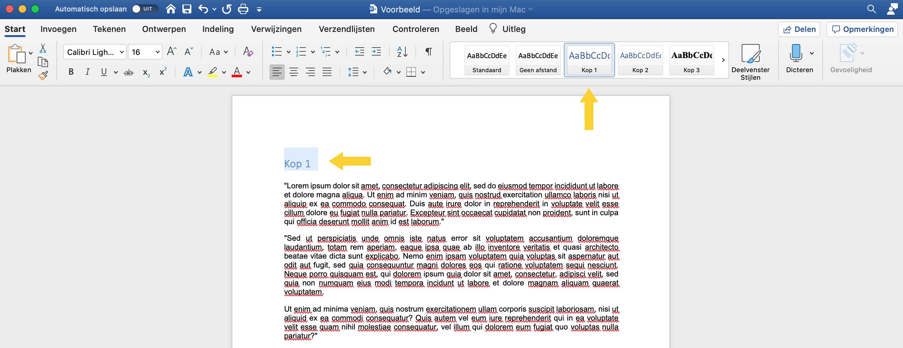Toggle italic formatting
Screen dimensions: 903x348
[x=87, y=72]
